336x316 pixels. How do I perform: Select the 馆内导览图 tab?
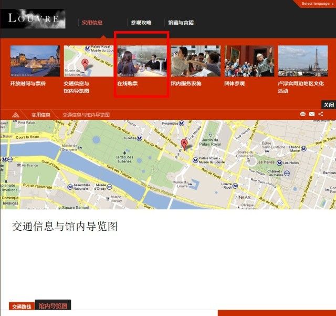tap(53, 305)
